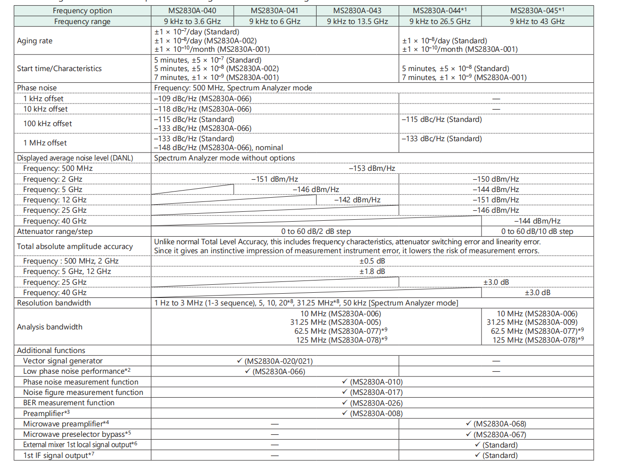The width and height of the screenshot is (622, 465).
Task: Select the MS2830A-043 column header
Action: point(357,11)
